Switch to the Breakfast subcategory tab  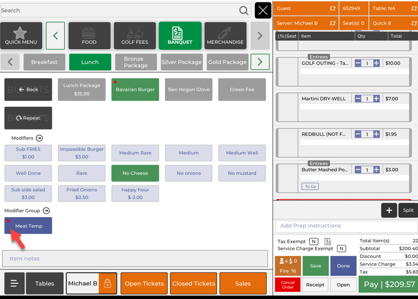click(44, 62)
